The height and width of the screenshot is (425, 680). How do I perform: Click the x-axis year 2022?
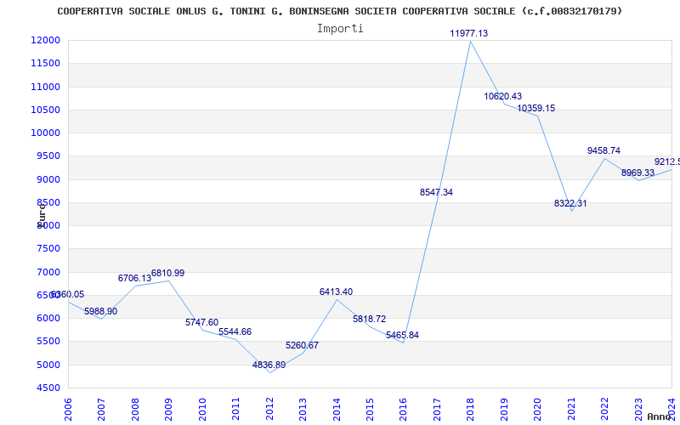[x=604, y=409]
